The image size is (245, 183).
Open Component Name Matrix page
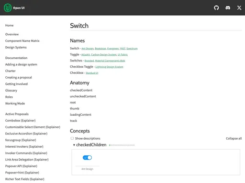tap(22, 41)
